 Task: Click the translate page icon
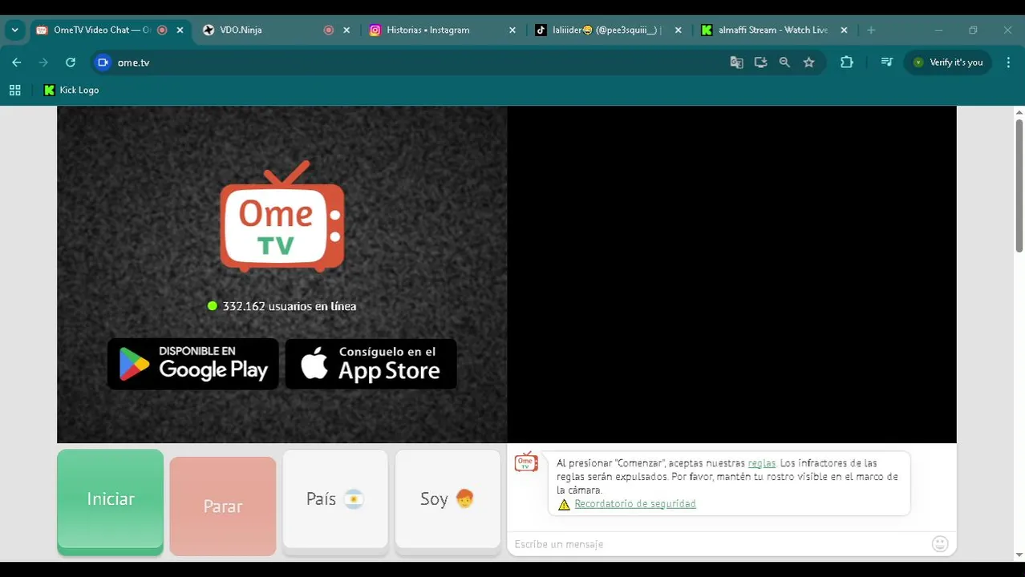(x=736, y=63)
